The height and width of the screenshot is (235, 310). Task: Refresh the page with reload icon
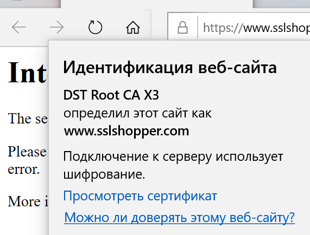[95, 27]
